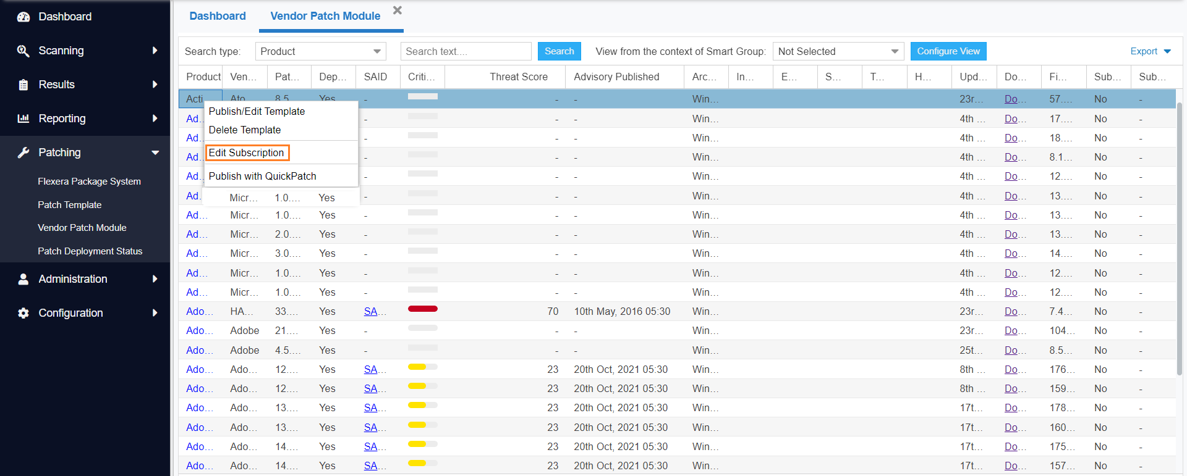1187x476 pixels.
Task: Click the Administration user icon
Action: point(23,279)
